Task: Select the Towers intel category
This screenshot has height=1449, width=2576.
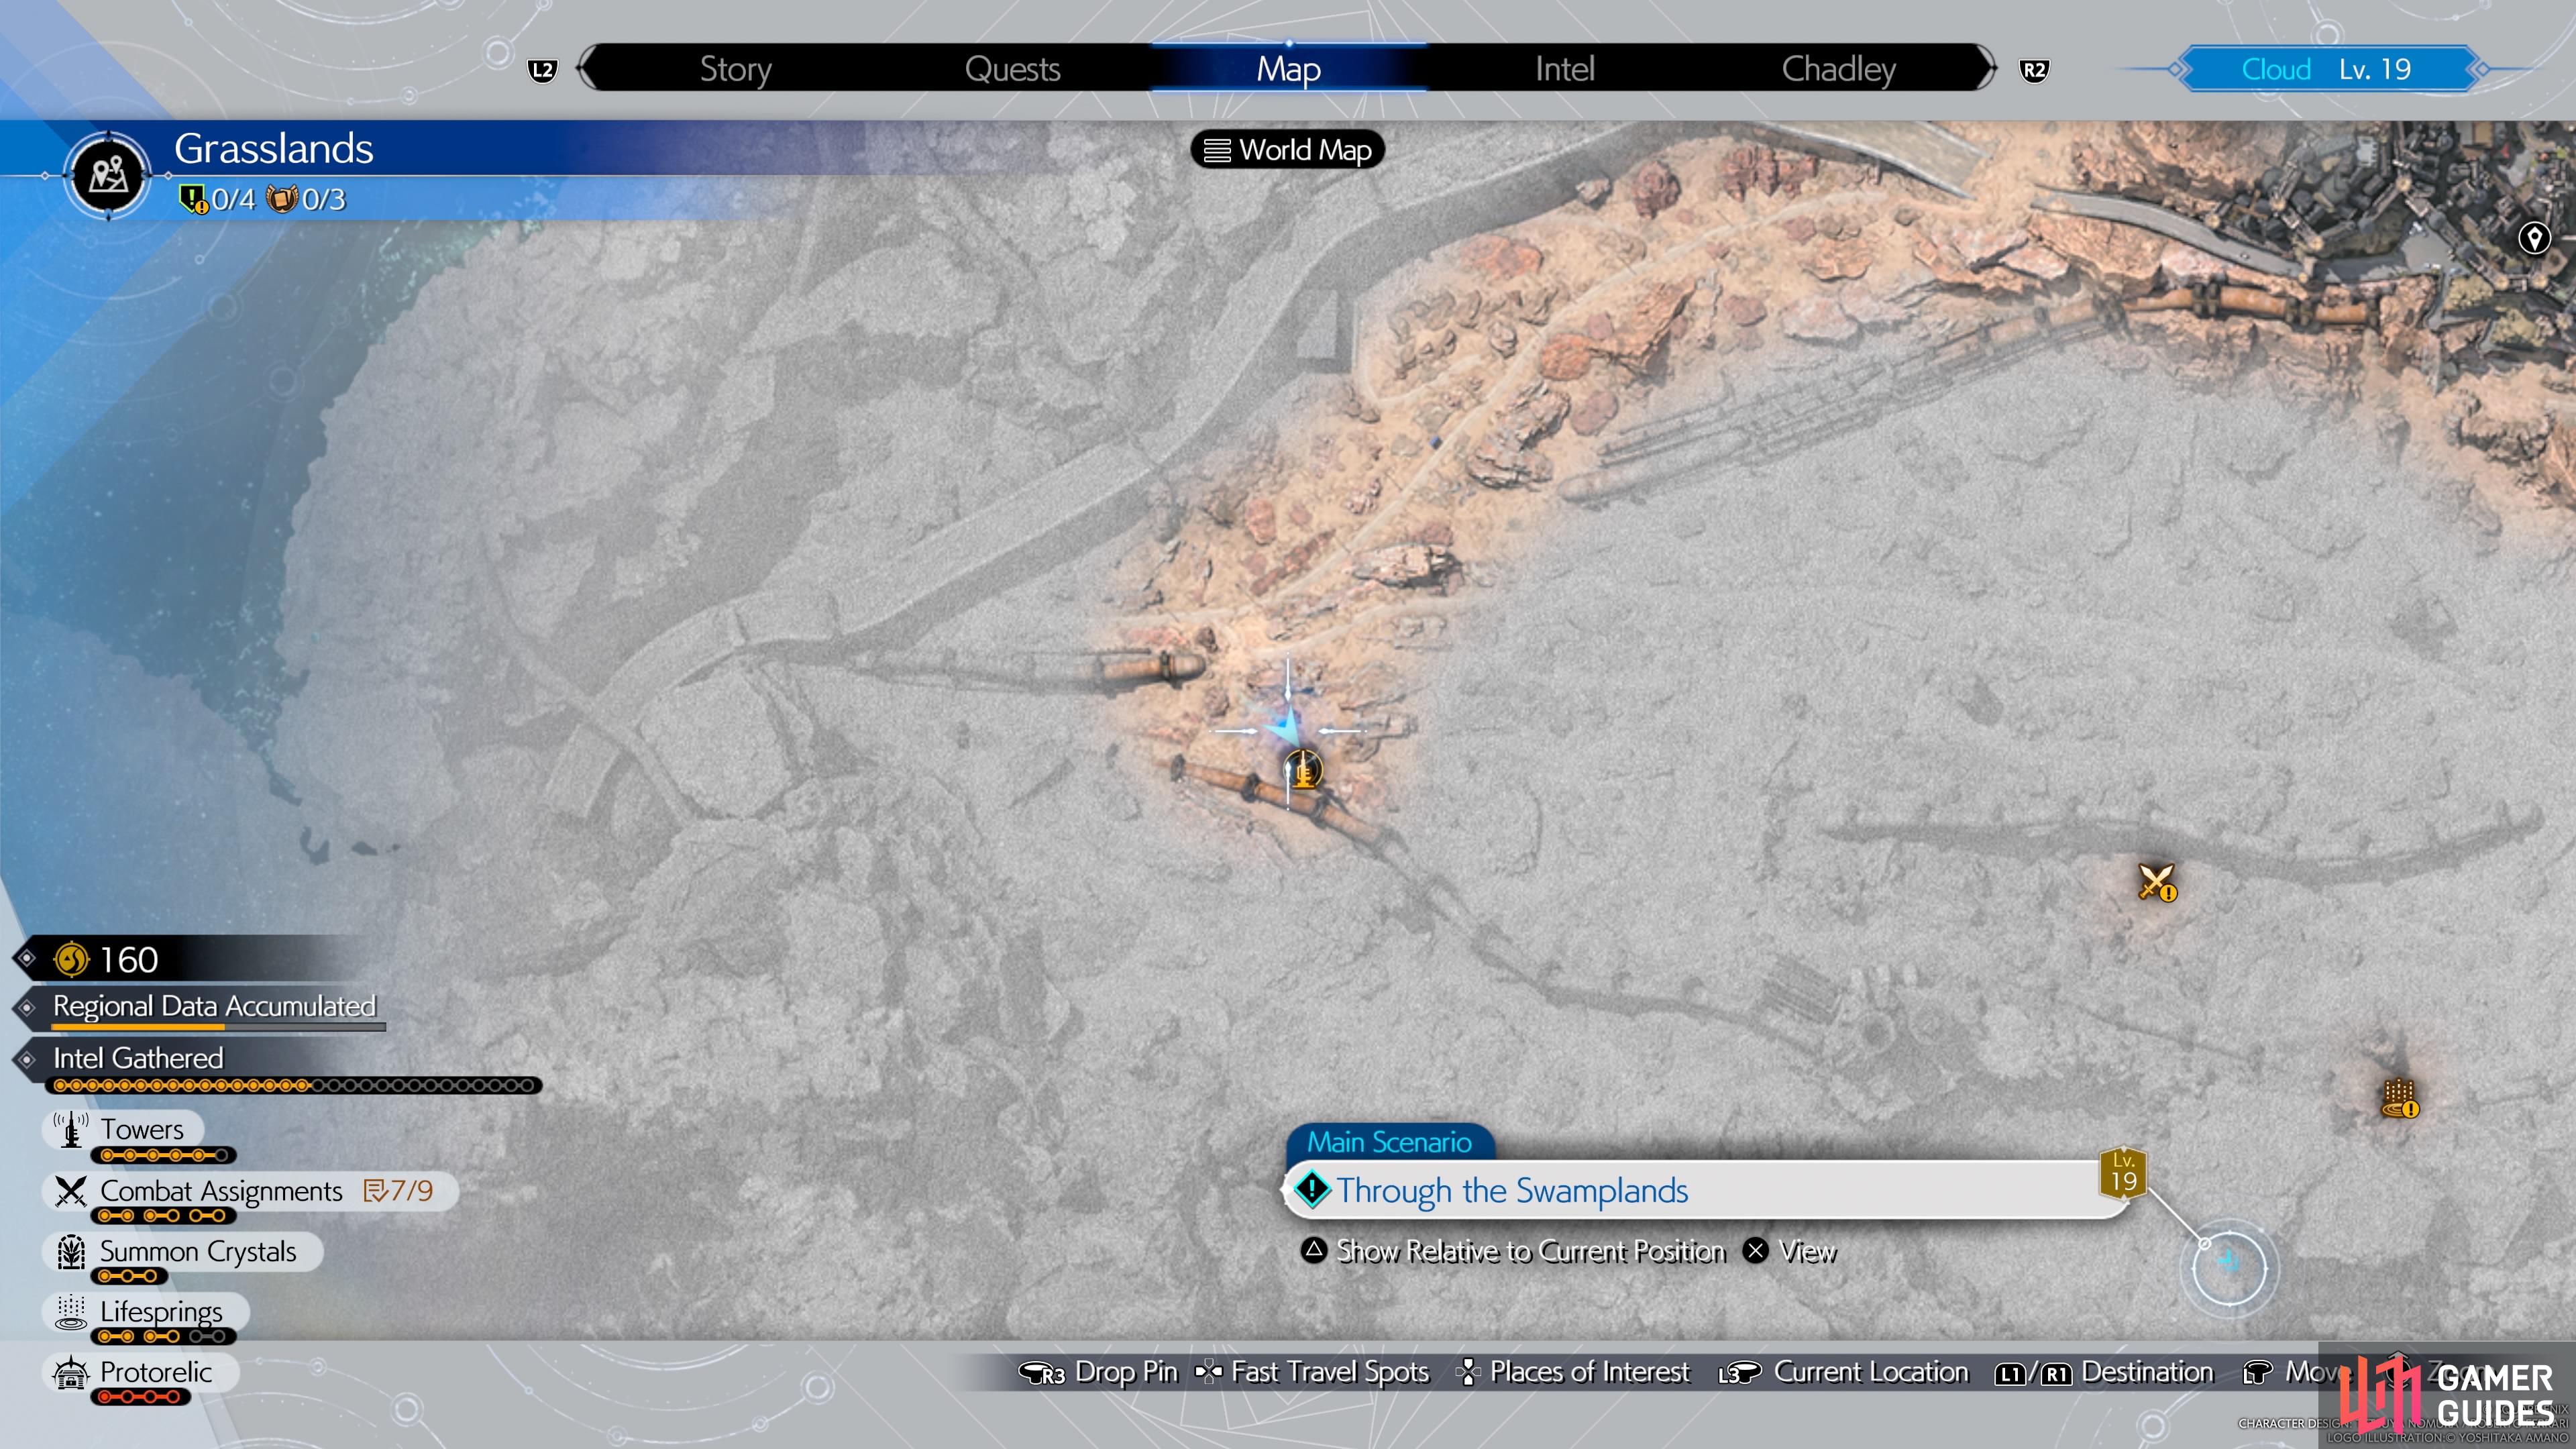Action: [x=123, y=1129]
